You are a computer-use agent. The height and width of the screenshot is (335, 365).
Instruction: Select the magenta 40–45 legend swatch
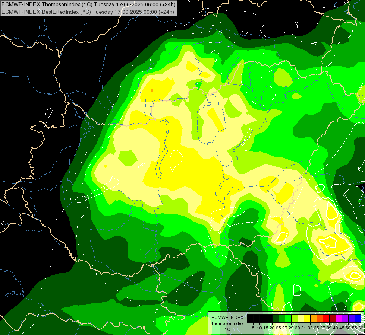pyautogui.click(x=339, y=319)
